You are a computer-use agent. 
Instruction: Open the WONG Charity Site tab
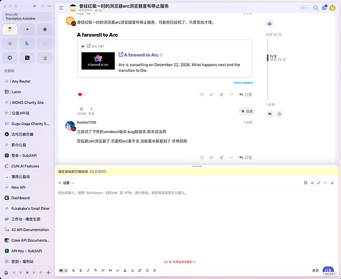[x=27, y=103]
